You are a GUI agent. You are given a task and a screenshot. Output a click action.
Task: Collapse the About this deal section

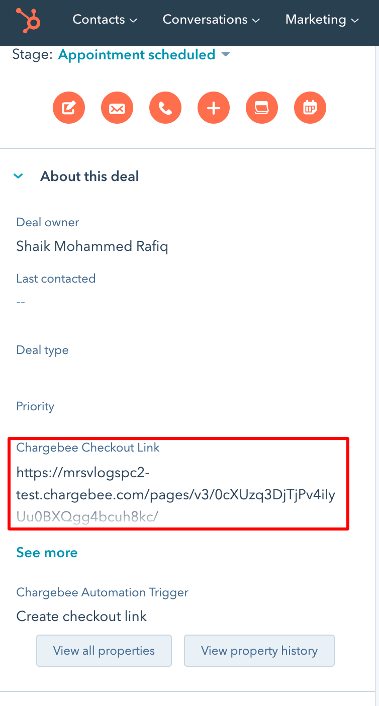point(19,176)
